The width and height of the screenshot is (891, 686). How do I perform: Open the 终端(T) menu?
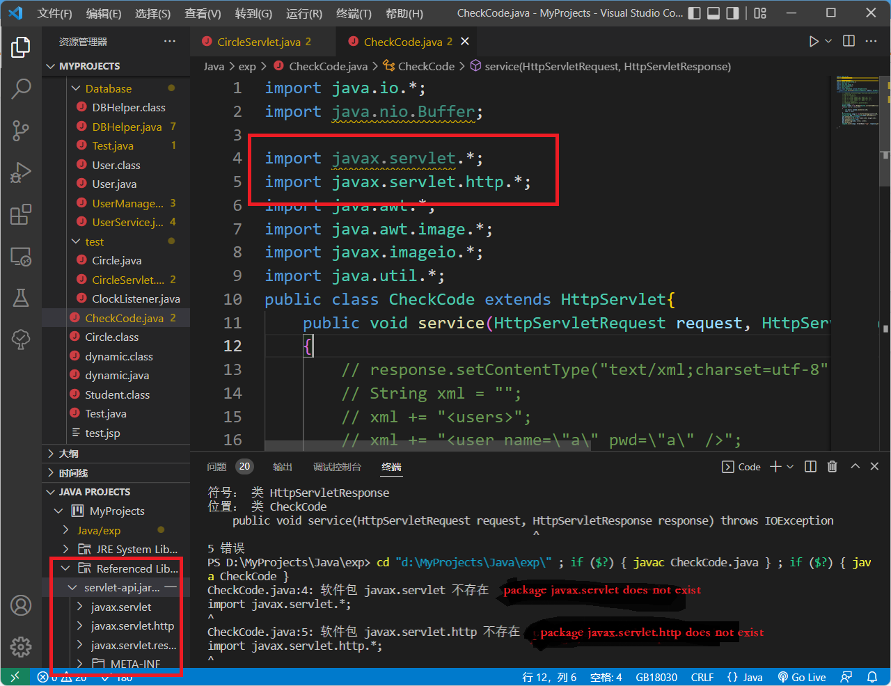(x=354, y=13)
